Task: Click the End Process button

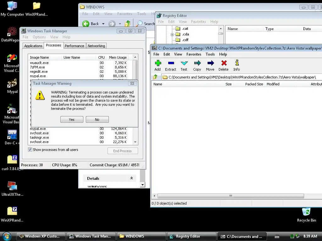Action: (123, 151)
